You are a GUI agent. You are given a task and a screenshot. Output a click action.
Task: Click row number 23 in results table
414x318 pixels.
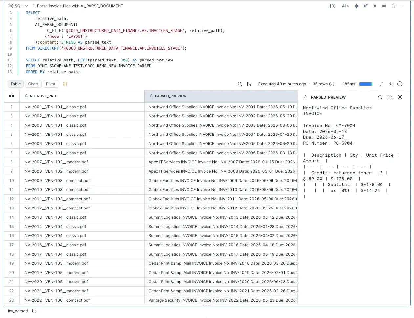tap(11, 300)
